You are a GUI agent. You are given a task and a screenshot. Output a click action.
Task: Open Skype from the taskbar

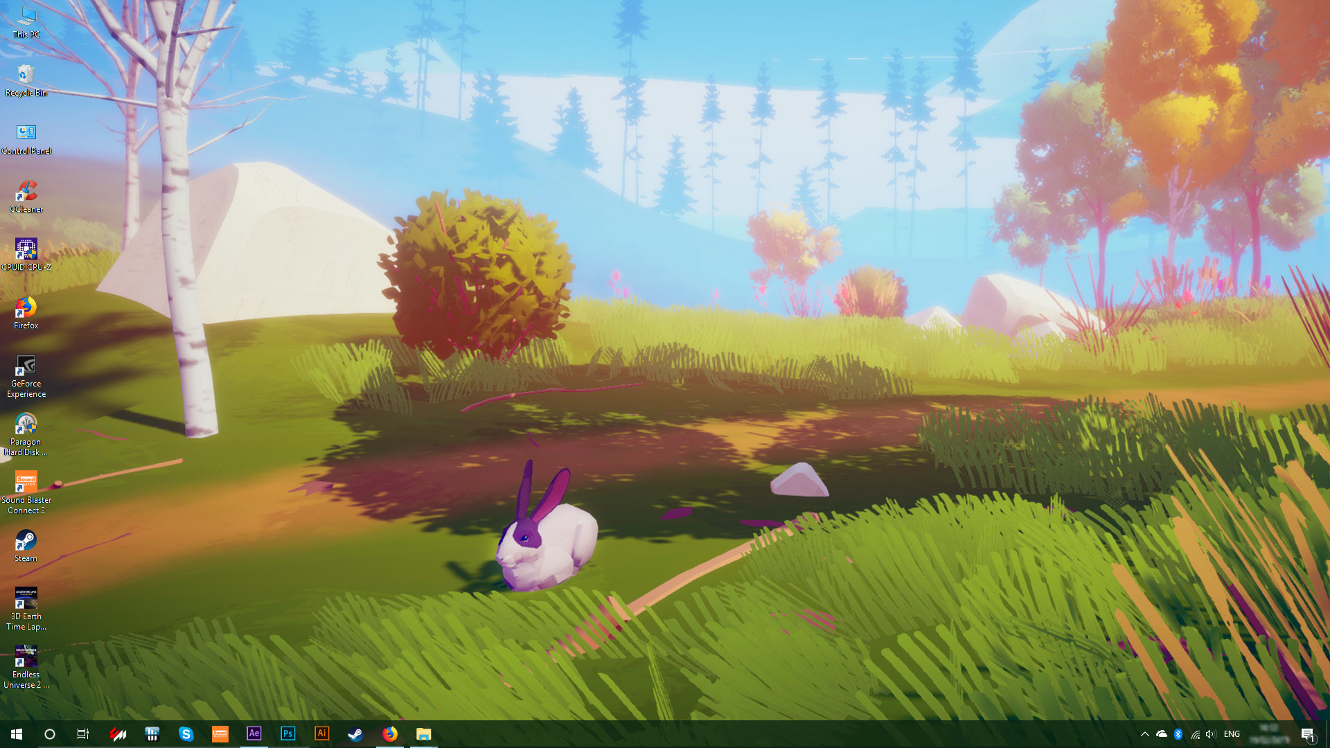point(187,733)
